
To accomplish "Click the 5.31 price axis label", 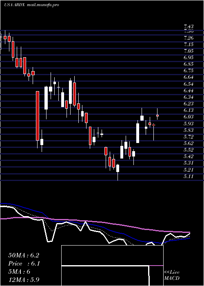I will (188, 163).
